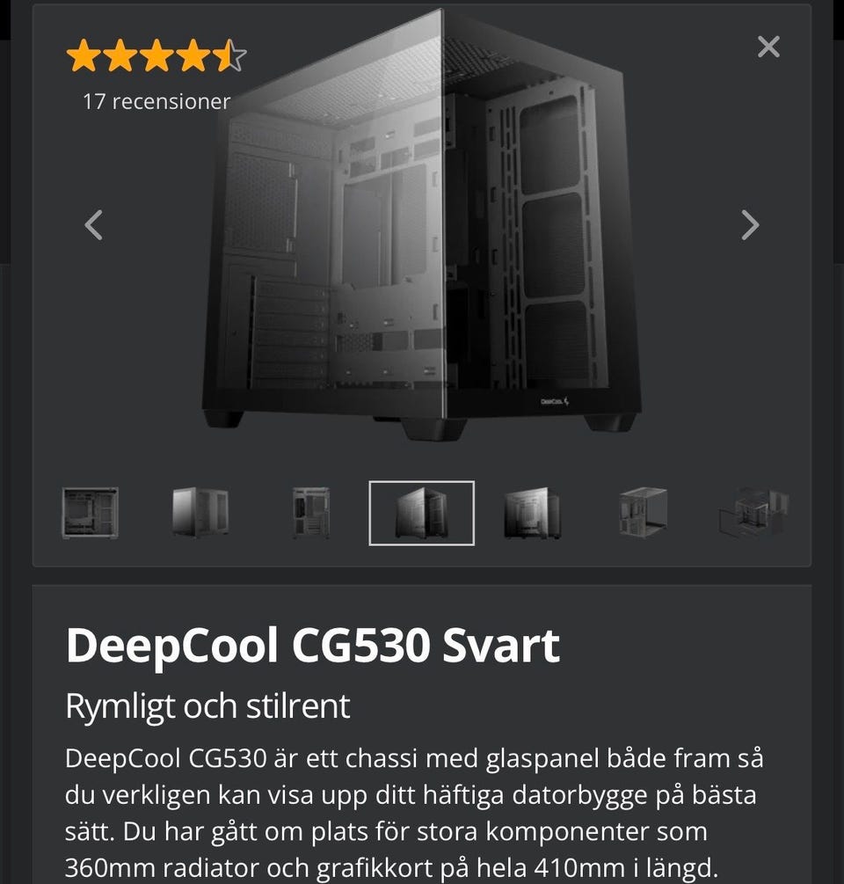This screenshot has height=884, width=844.
Task: Click the DeepCool CG530 Svart heading
Action: tap(313, 645)
